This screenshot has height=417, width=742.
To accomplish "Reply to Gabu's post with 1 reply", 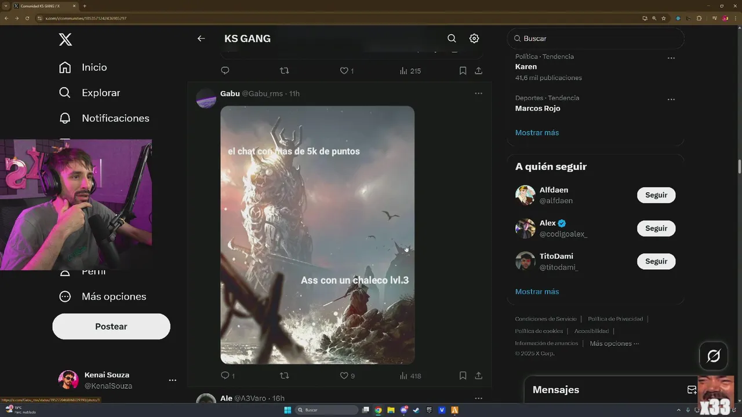I will tap(228, 375).
